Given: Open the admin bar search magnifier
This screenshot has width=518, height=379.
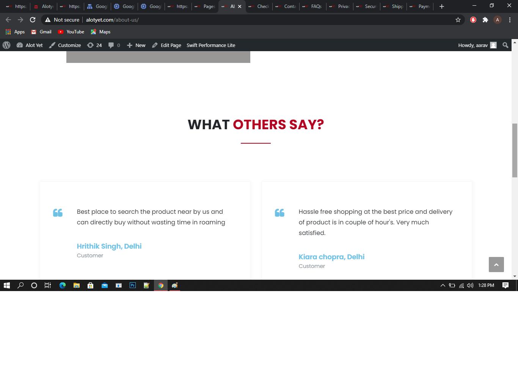Looking at the screenshot, I should 505,45.
